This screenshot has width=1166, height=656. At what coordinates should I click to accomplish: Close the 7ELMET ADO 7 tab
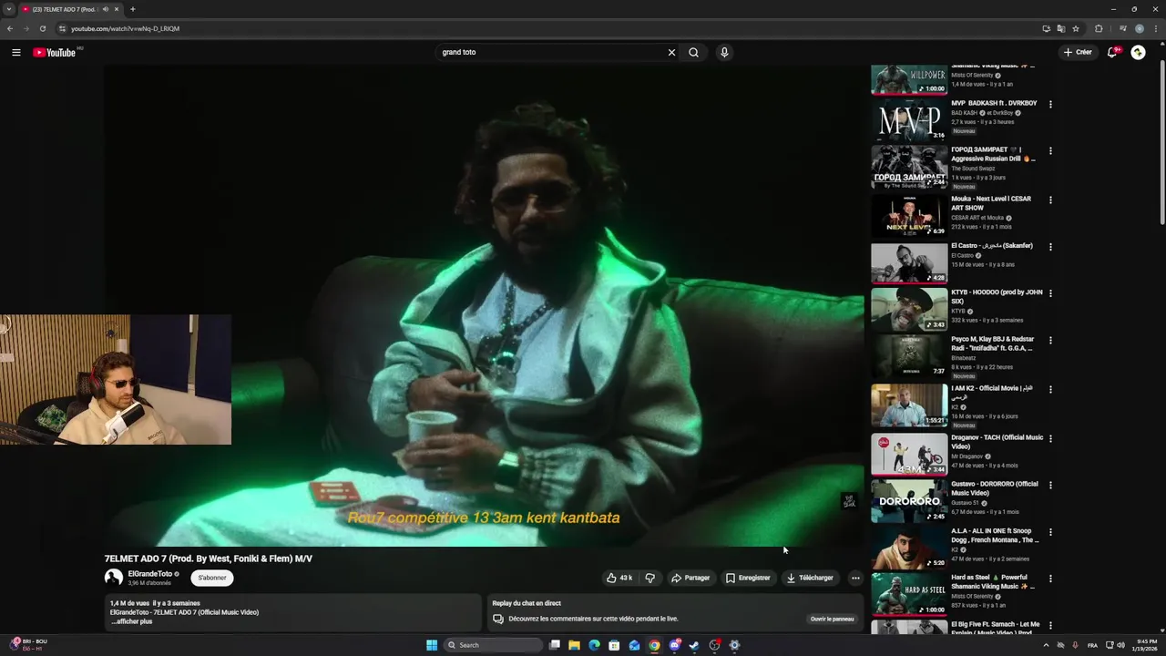117,9
